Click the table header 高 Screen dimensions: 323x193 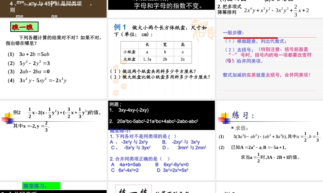pos(183,45)
